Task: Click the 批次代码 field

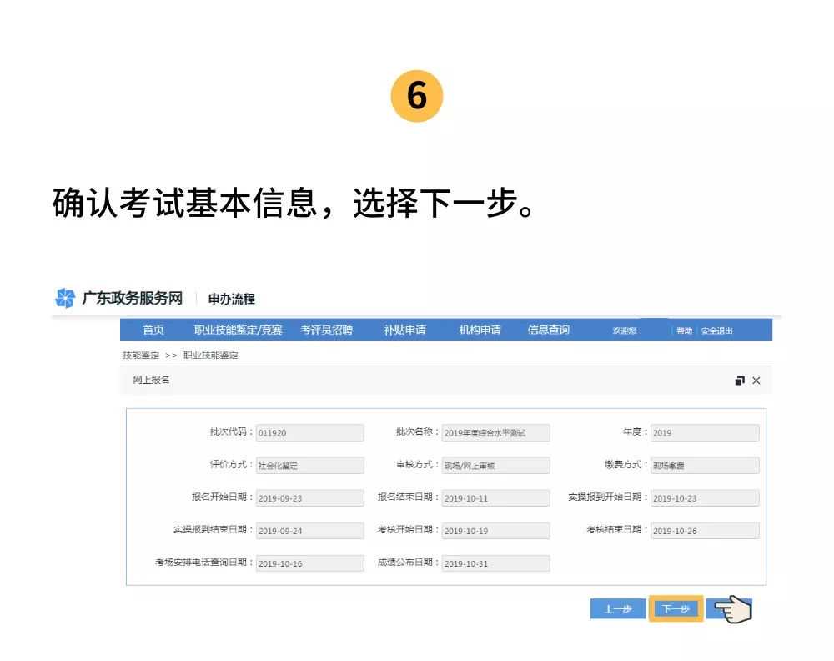Action: pyautogui.click(x=309, y=433)
